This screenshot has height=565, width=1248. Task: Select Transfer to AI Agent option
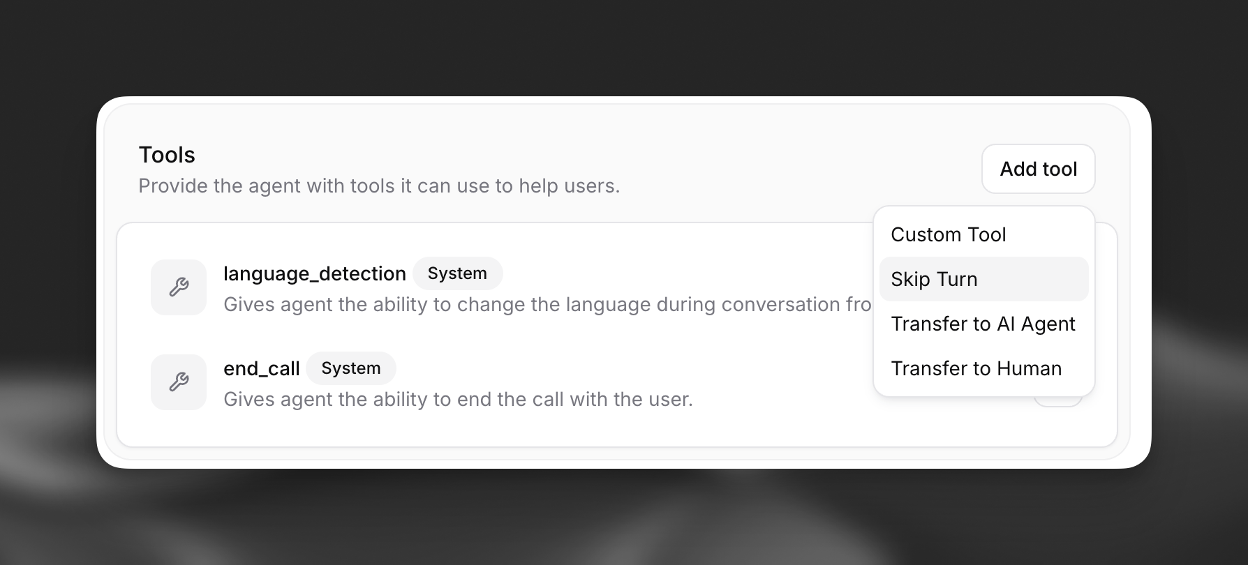983,324
